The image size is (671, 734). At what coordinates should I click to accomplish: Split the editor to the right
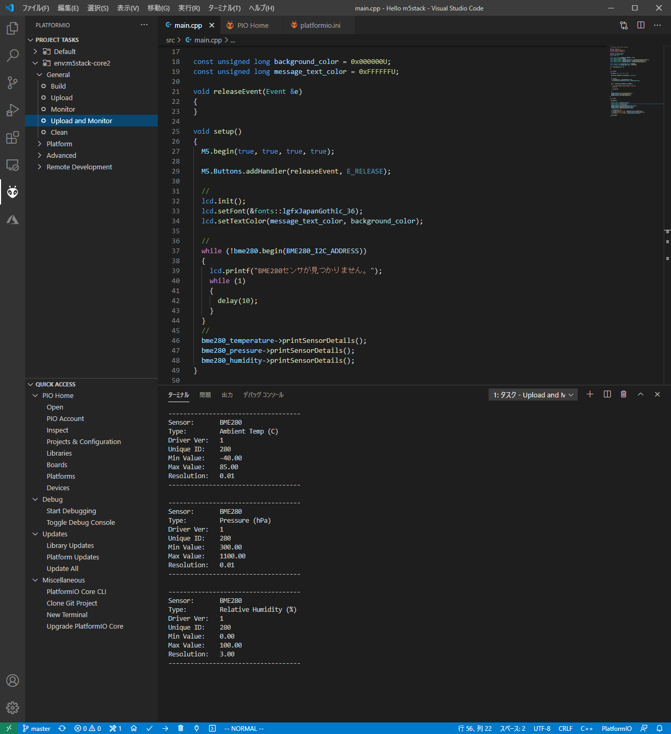(641, 25)
